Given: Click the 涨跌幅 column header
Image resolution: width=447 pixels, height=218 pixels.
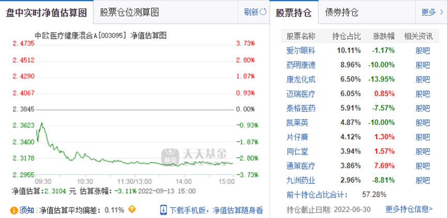Looking at the screenshot, I should coord(384,36).
